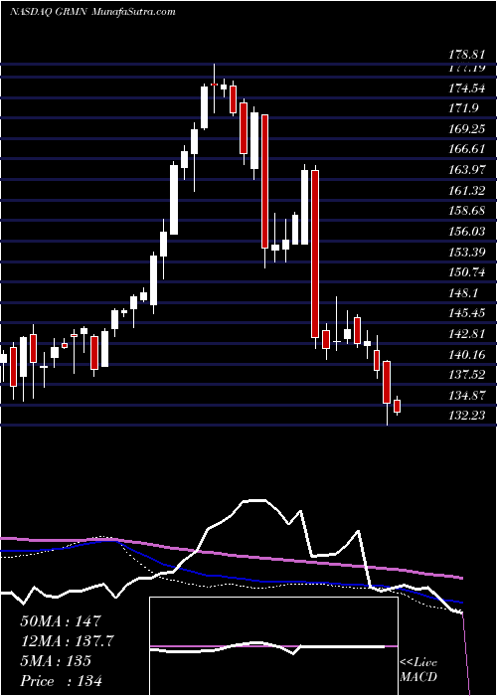Click the last red candlestick near 134
Image resolution: width=497 pixels, height=696 pixels.
[398, 406]
